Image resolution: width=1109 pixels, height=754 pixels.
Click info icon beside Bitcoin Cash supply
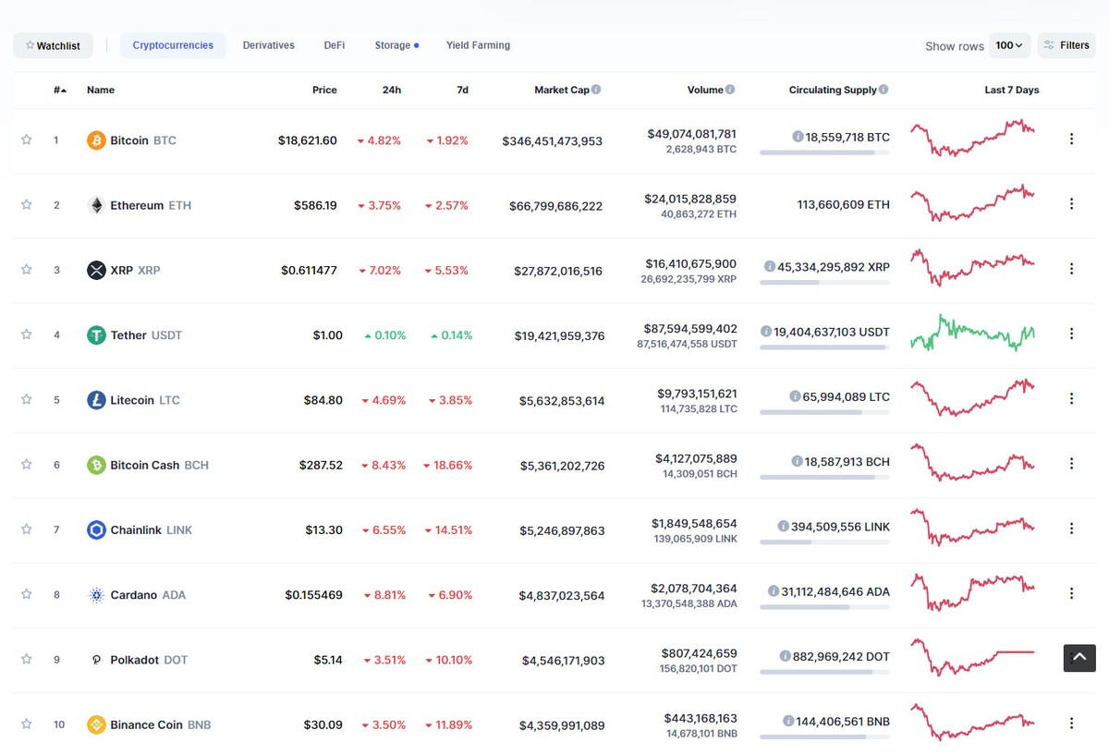tap(797, 461)
